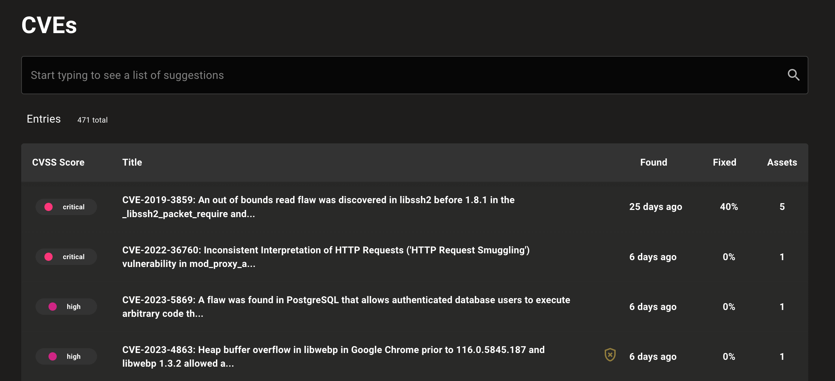835x381 pixels.
Task: Sort entries by the Fixed column
Action: [x=724, y=162]
